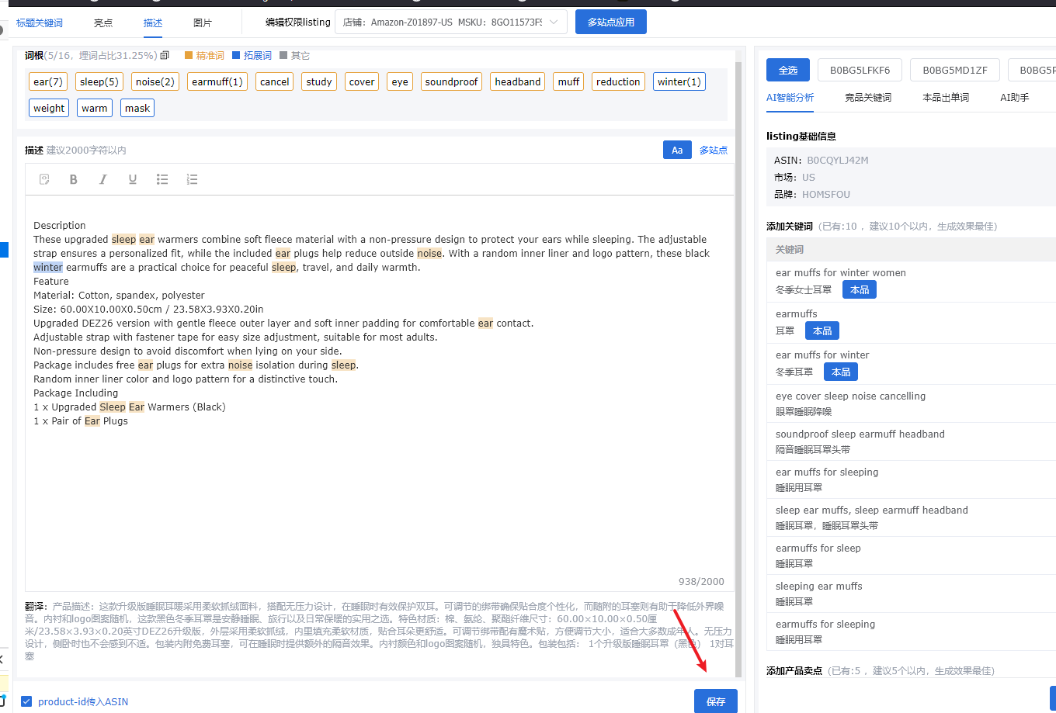Viewport: 1056px width, 713px height.
Task: Toggle underline formatting in description editor
Action: coord(133,179)
